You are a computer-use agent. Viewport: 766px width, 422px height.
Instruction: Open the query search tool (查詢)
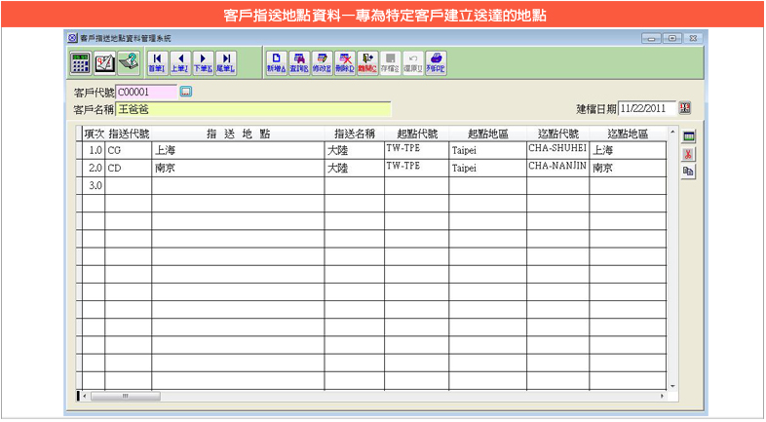(x=299, y=63)
